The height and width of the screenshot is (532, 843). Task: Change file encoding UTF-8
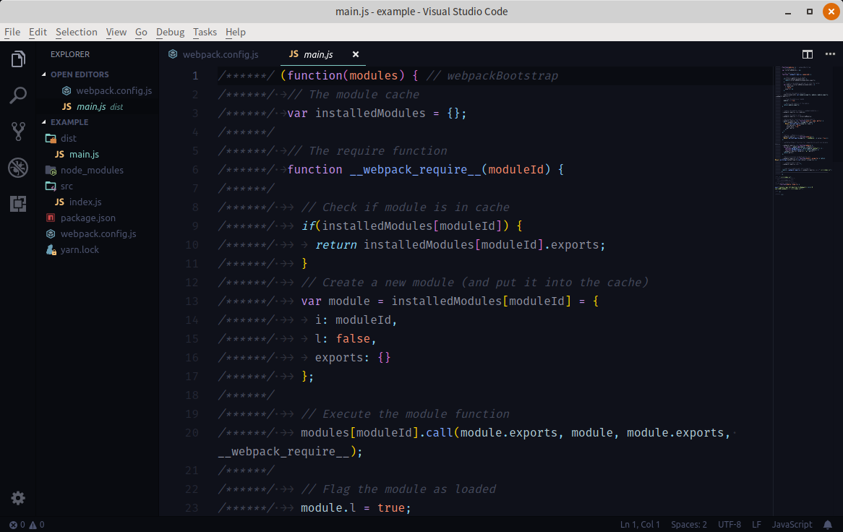pyautogui.click(x=729, y=525)
